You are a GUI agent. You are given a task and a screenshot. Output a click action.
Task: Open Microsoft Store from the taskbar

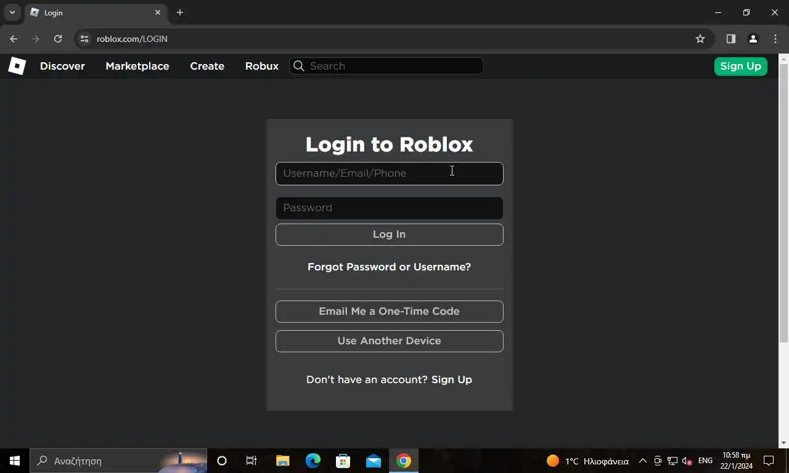[x=343, y=461]
